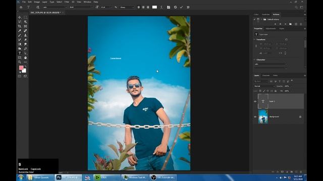Select the Clone Stamp tool
Viewport: 323px width, 181px height.
pos(25,35)
